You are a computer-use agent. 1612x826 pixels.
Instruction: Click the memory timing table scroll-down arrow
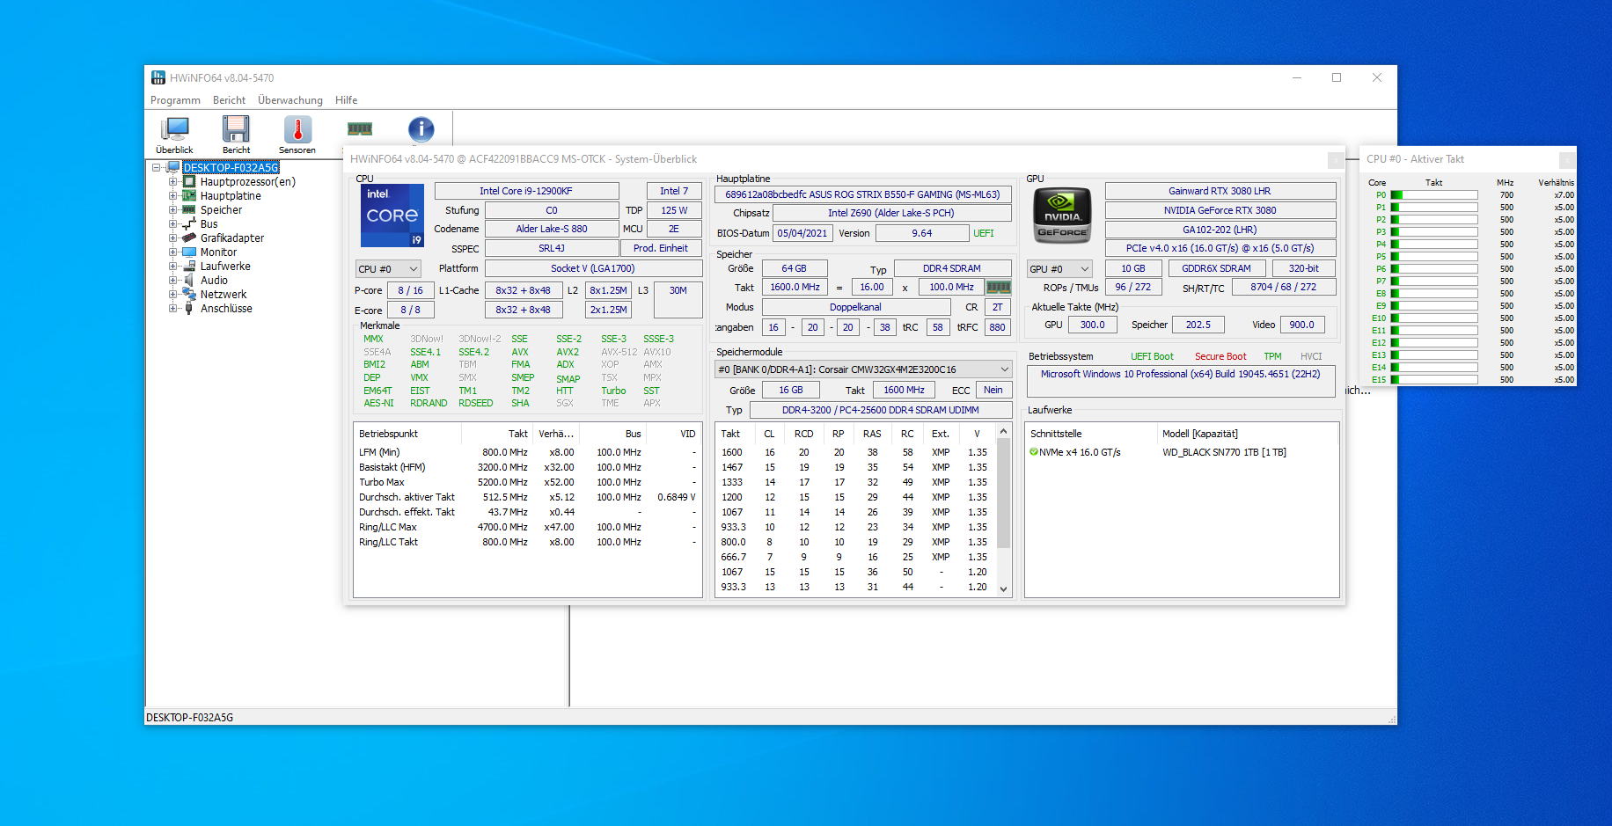[1004, 589]
